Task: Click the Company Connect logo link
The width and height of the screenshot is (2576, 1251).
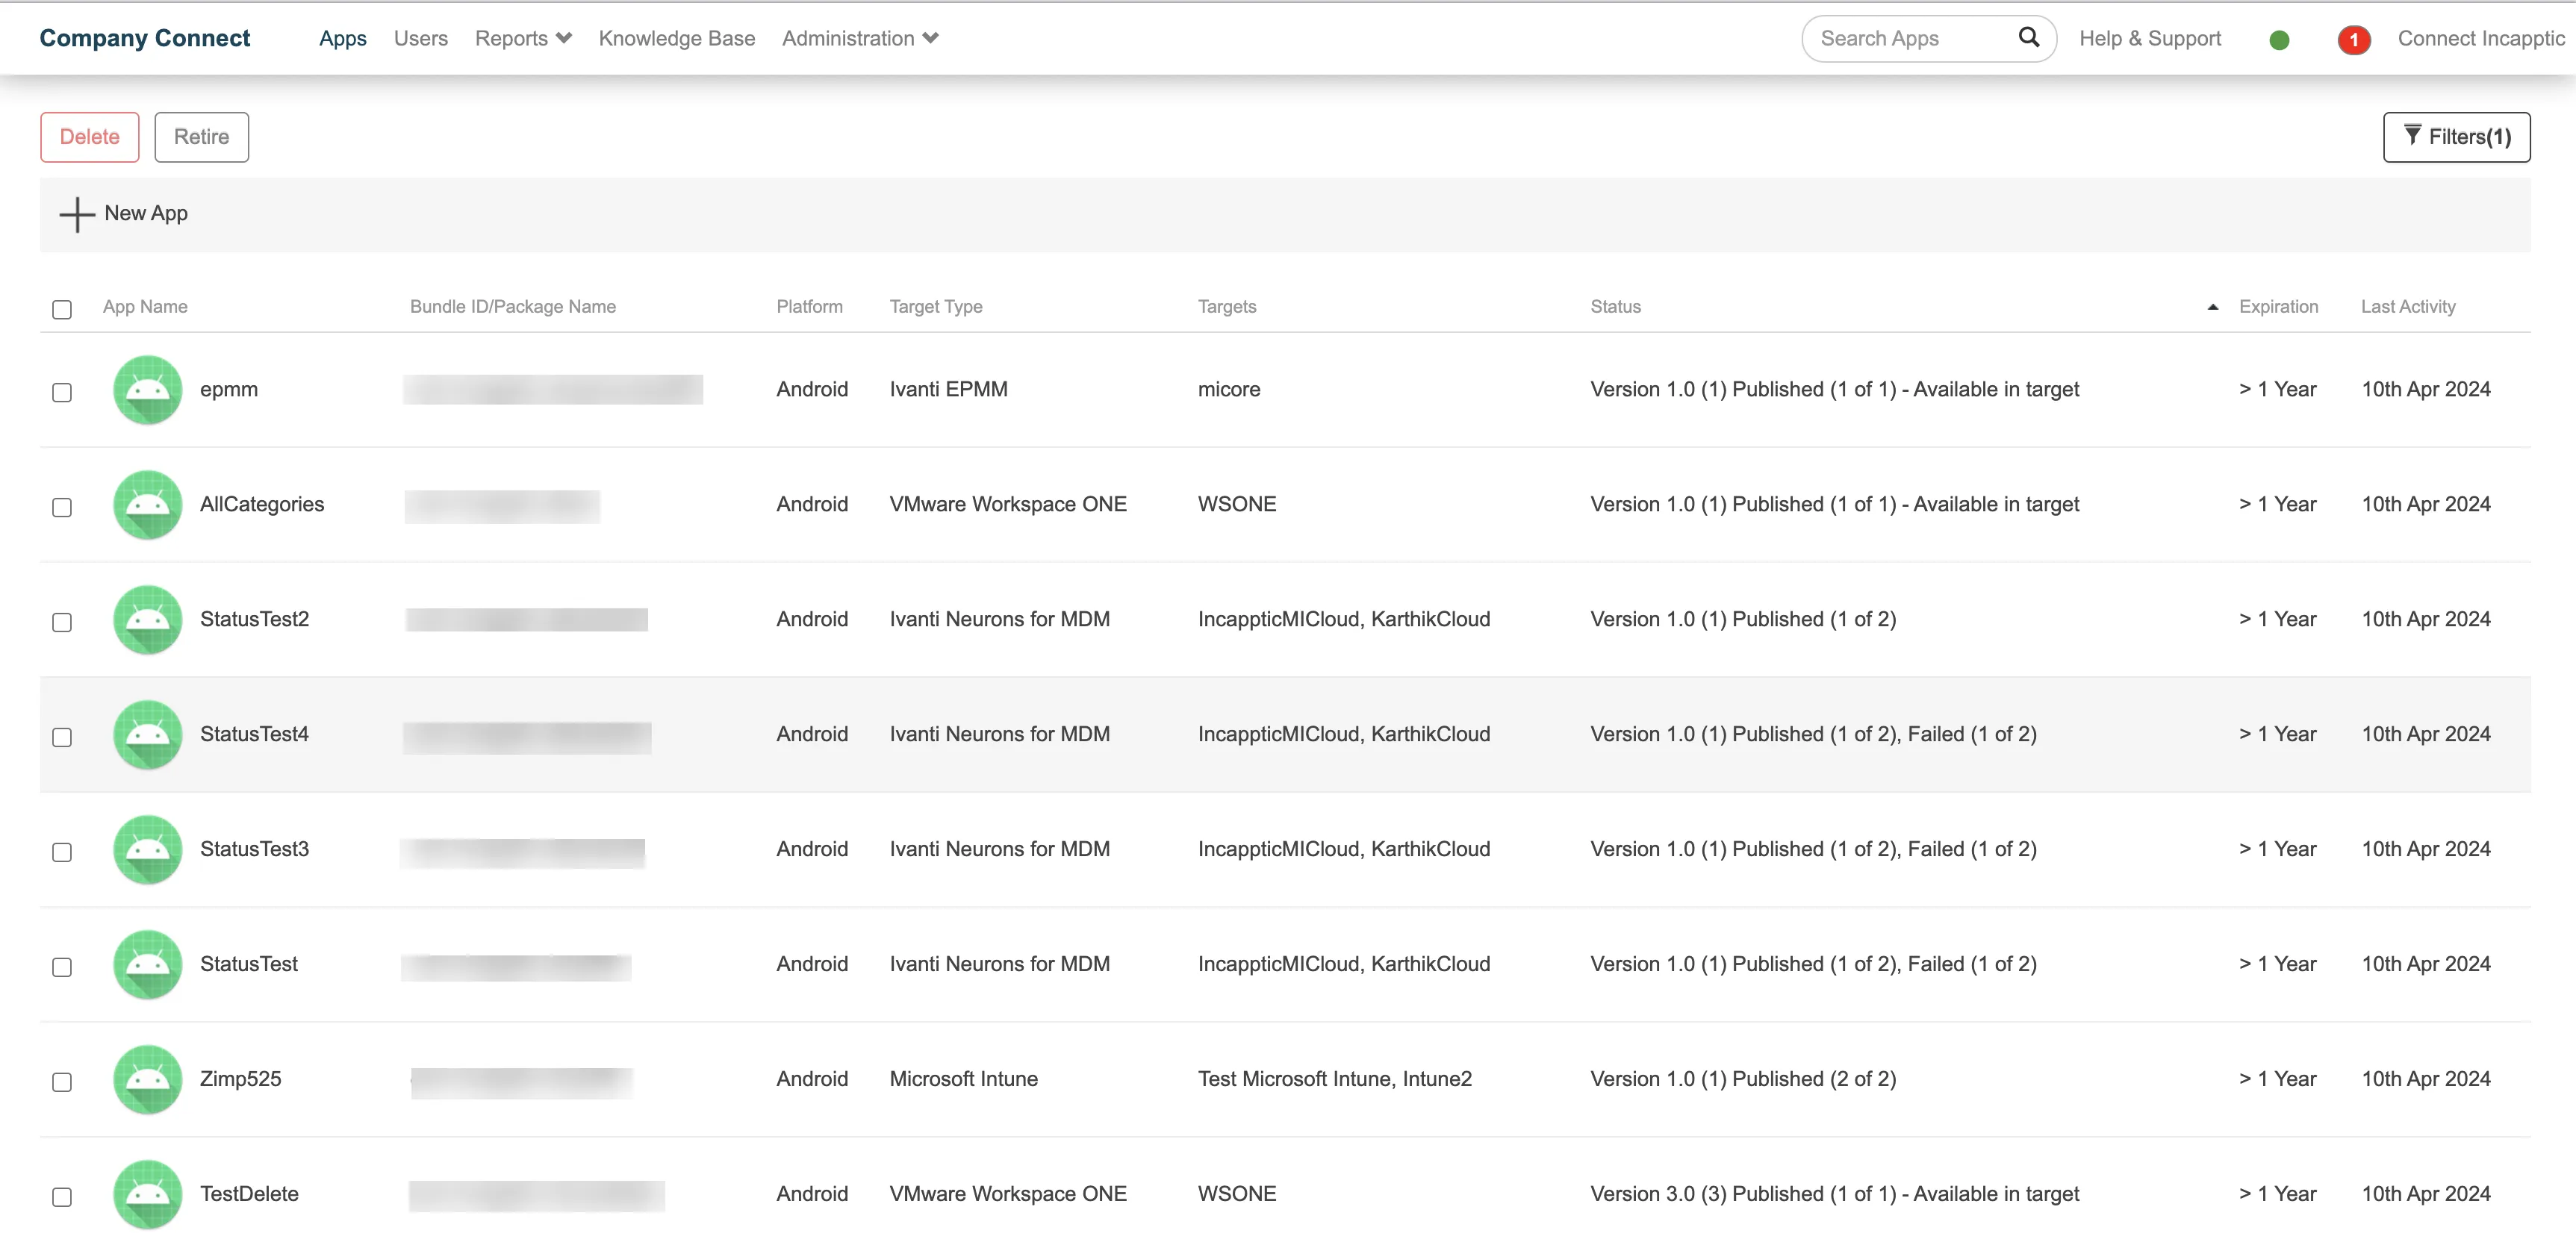Action: point(145,38)
